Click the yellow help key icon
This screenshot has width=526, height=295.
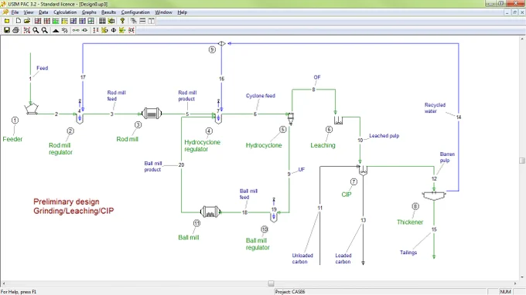tap(122, 21)
